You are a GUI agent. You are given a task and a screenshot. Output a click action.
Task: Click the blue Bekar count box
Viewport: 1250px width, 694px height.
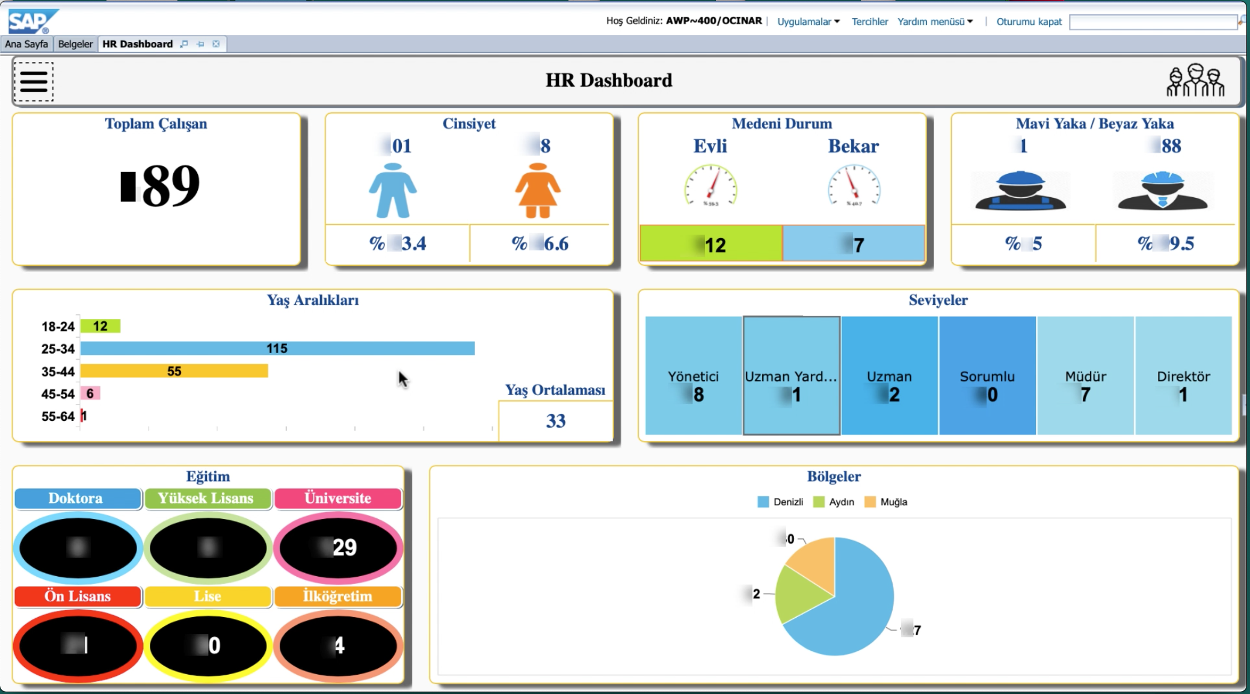(854, 244)
